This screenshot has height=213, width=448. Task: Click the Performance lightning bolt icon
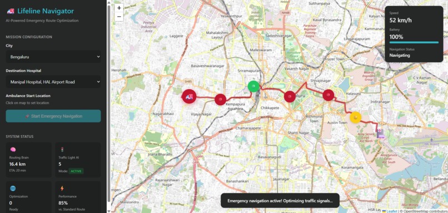click(62, 189)
